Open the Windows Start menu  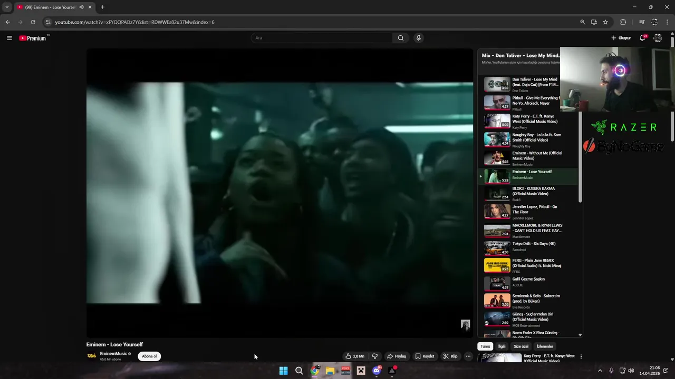(284, 371)
